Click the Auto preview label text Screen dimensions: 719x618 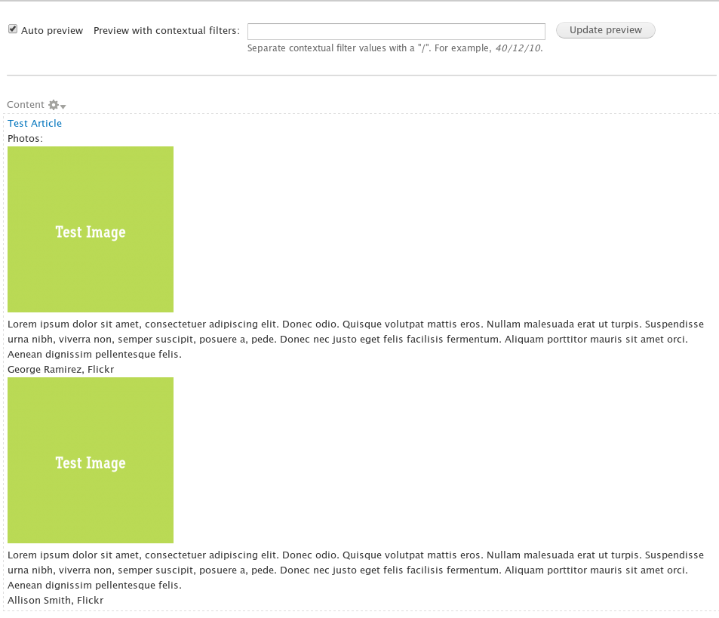(52, 31)
